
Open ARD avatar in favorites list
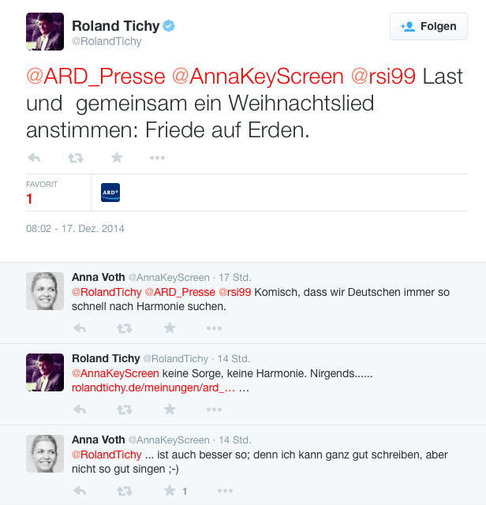(110, 193)
